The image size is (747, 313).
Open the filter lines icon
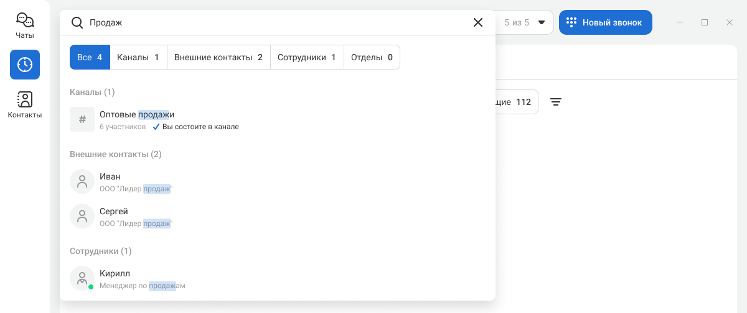click(x=556, y=102)
